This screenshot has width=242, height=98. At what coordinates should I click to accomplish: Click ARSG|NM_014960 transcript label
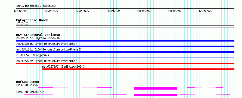pyautogui.click(x=28, y=85)
